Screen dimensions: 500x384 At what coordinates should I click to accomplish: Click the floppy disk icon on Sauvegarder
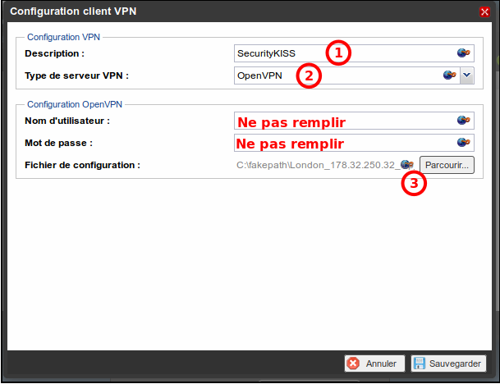(419, 363)
